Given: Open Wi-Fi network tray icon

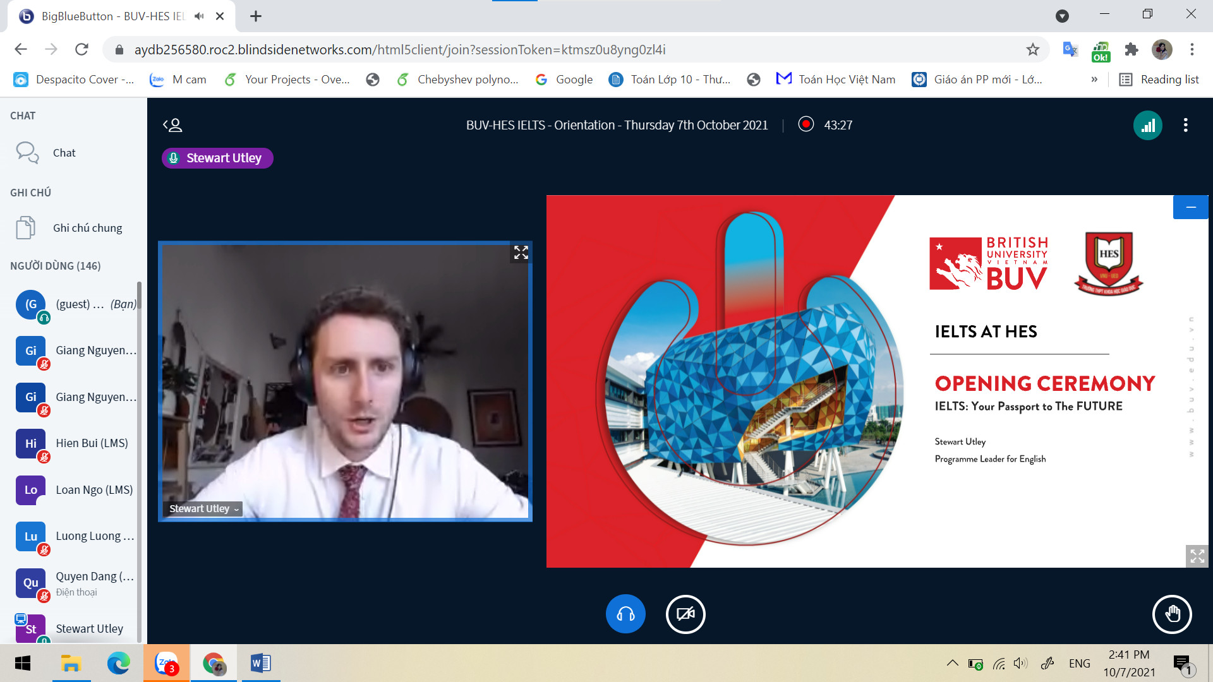Looking at the screenshot, I should pos(999,663).
